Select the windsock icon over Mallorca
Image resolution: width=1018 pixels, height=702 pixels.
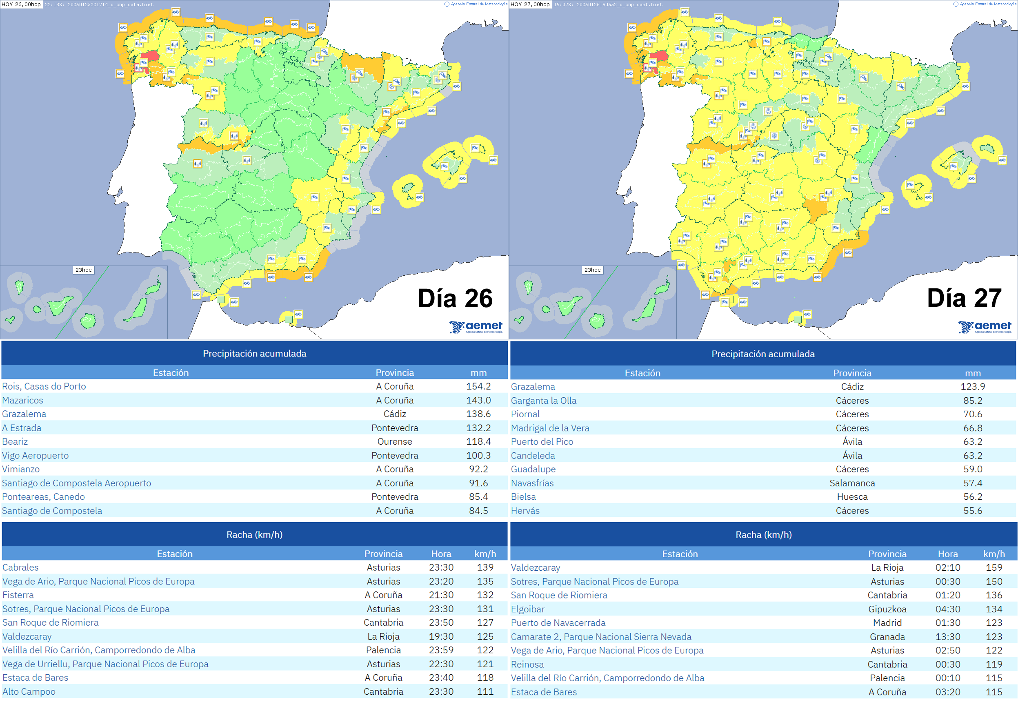click(x=445, y=167)
